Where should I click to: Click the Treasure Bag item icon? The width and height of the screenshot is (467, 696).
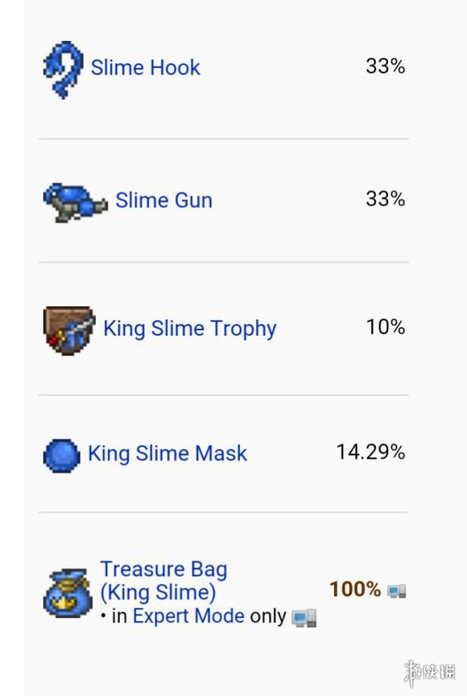tap(68, 593)
